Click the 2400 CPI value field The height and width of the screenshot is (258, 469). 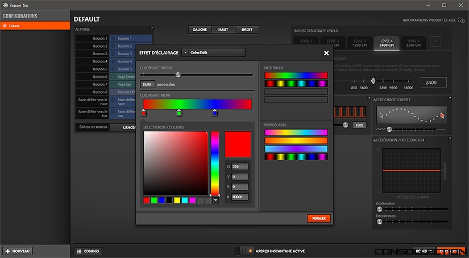tap(433, 82)
